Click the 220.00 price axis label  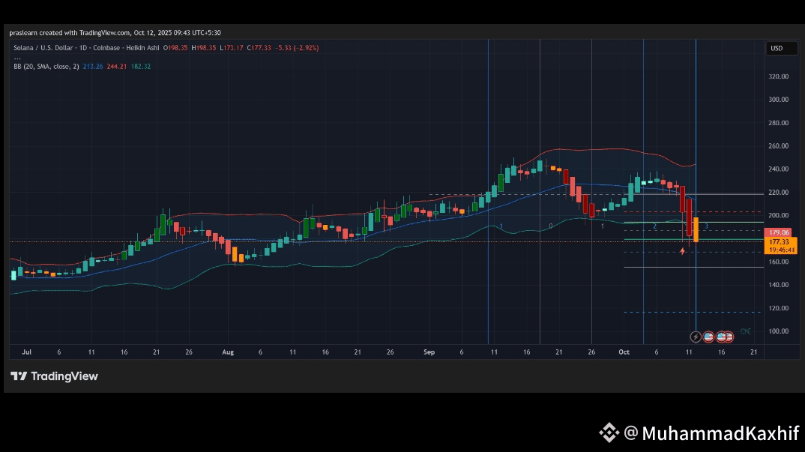(778, 193)
